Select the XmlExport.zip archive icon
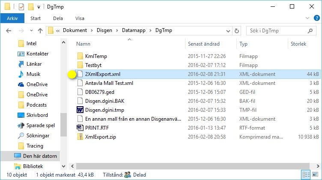 [80, 136]
